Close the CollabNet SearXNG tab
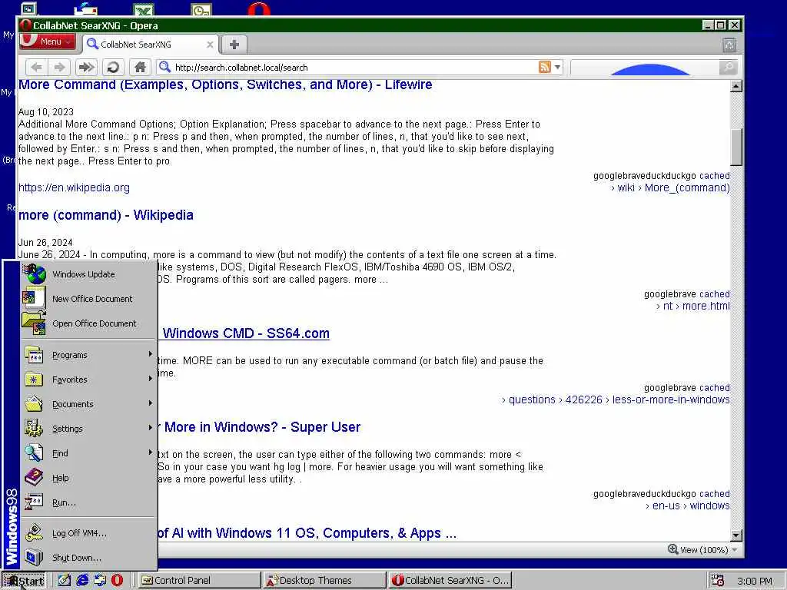The height and width of the screenshot is (590, 787). [210, 45]
